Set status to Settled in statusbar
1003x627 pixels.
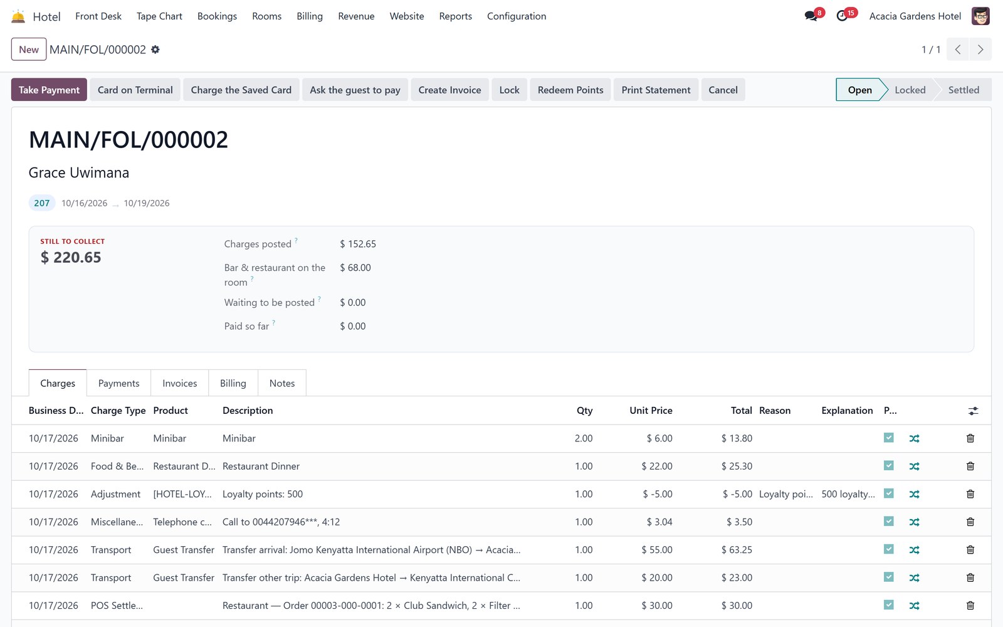(x=964, y=90)
